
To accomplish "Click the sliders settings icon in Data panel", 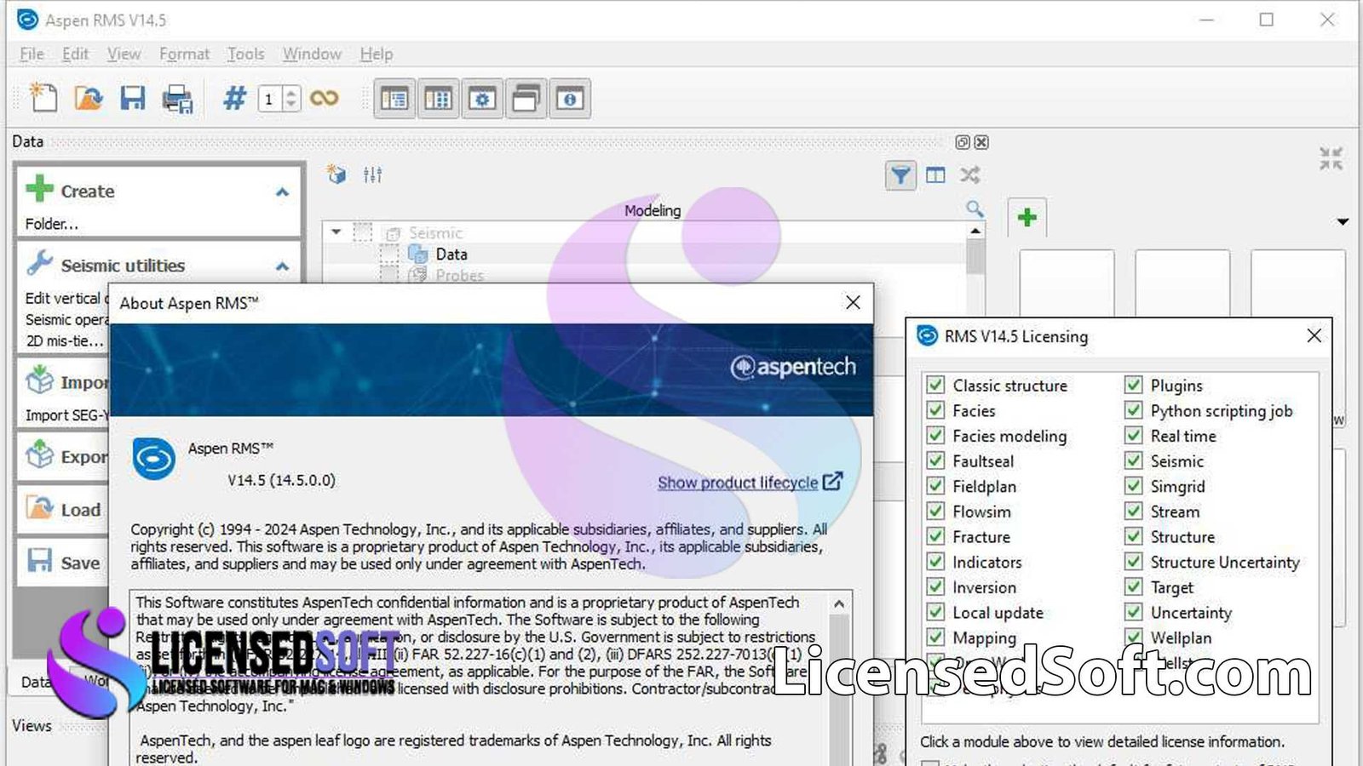I will click(x=372, y=174).
